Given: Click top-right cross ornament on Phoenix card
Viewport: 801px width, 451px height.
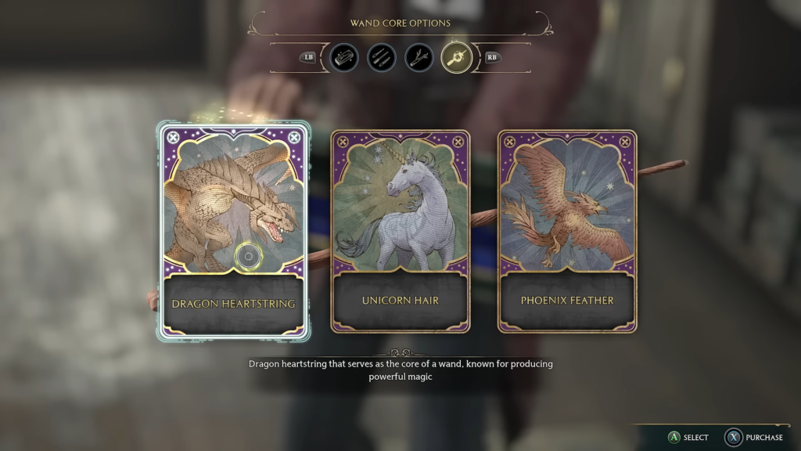Looking at the screenshot, I should 625,142.
